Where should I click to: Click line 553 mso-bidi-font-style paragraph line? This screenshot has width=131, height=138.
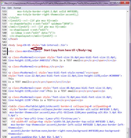click(53, 73)
